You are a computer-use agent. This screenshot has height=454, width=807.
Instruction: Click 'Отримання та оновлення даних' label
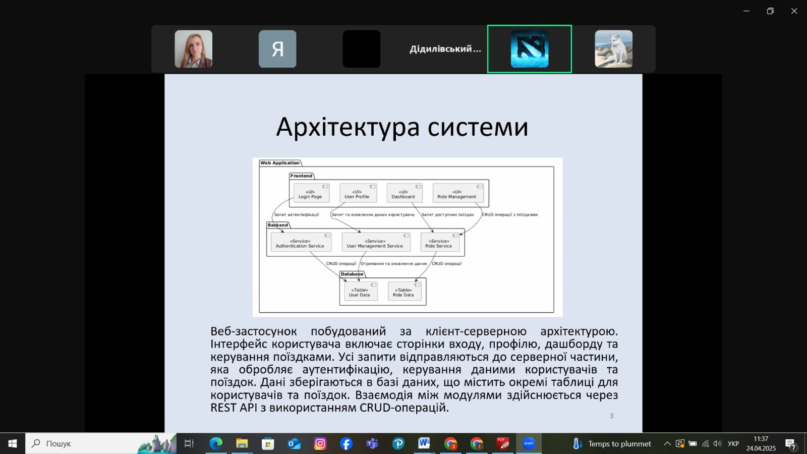(x=394, y=263)
